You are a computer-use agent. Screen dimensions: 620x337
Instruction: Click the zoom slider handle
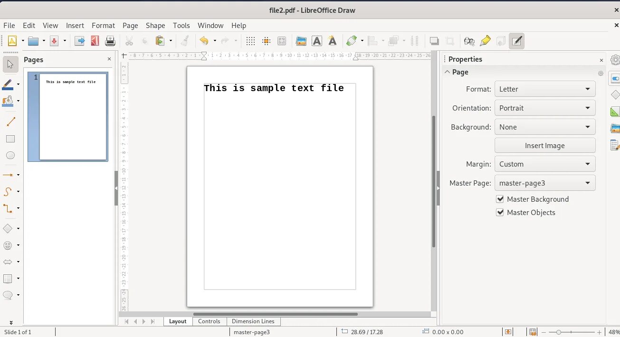tap(559, 332)
